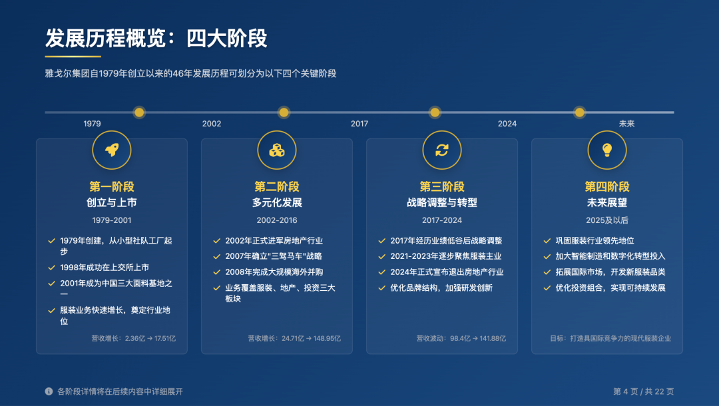Click checkmark beside 2024年正式宣布退出房地产行业
This screenshot has height=406, width=719.
(382, 272)
